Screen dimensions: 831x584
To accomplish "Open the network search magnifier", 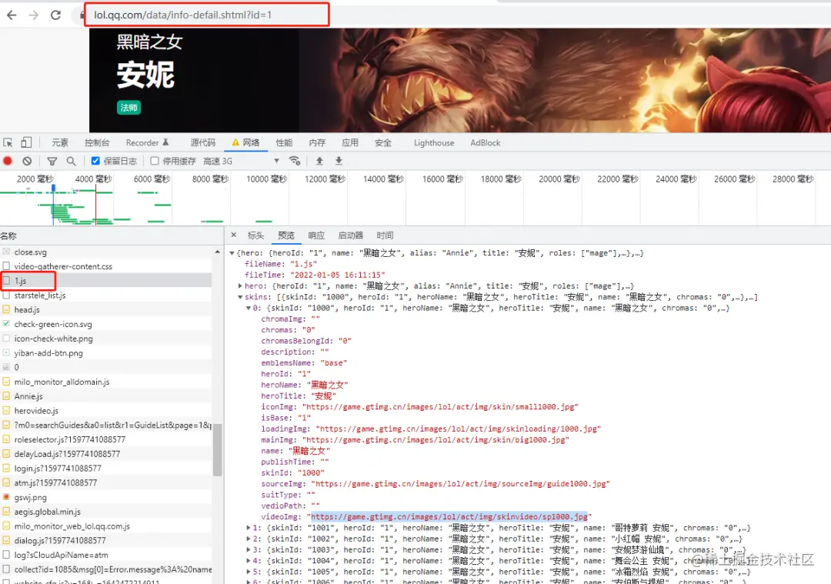I will pos(71,161).
